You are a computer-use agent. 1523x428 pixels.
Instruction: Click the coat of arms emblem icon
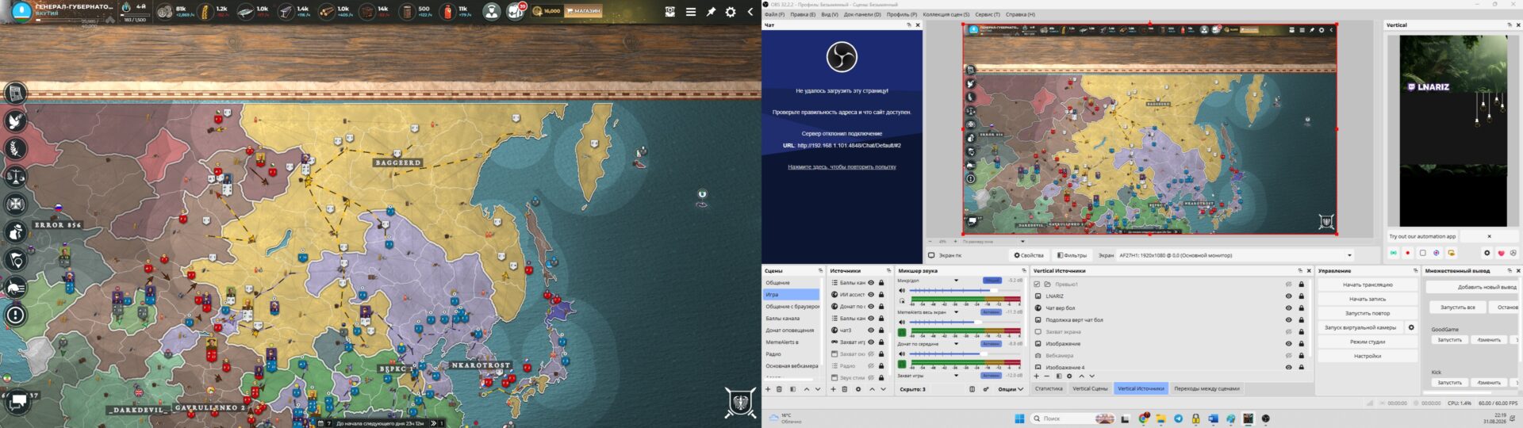(x=740, y=403)
